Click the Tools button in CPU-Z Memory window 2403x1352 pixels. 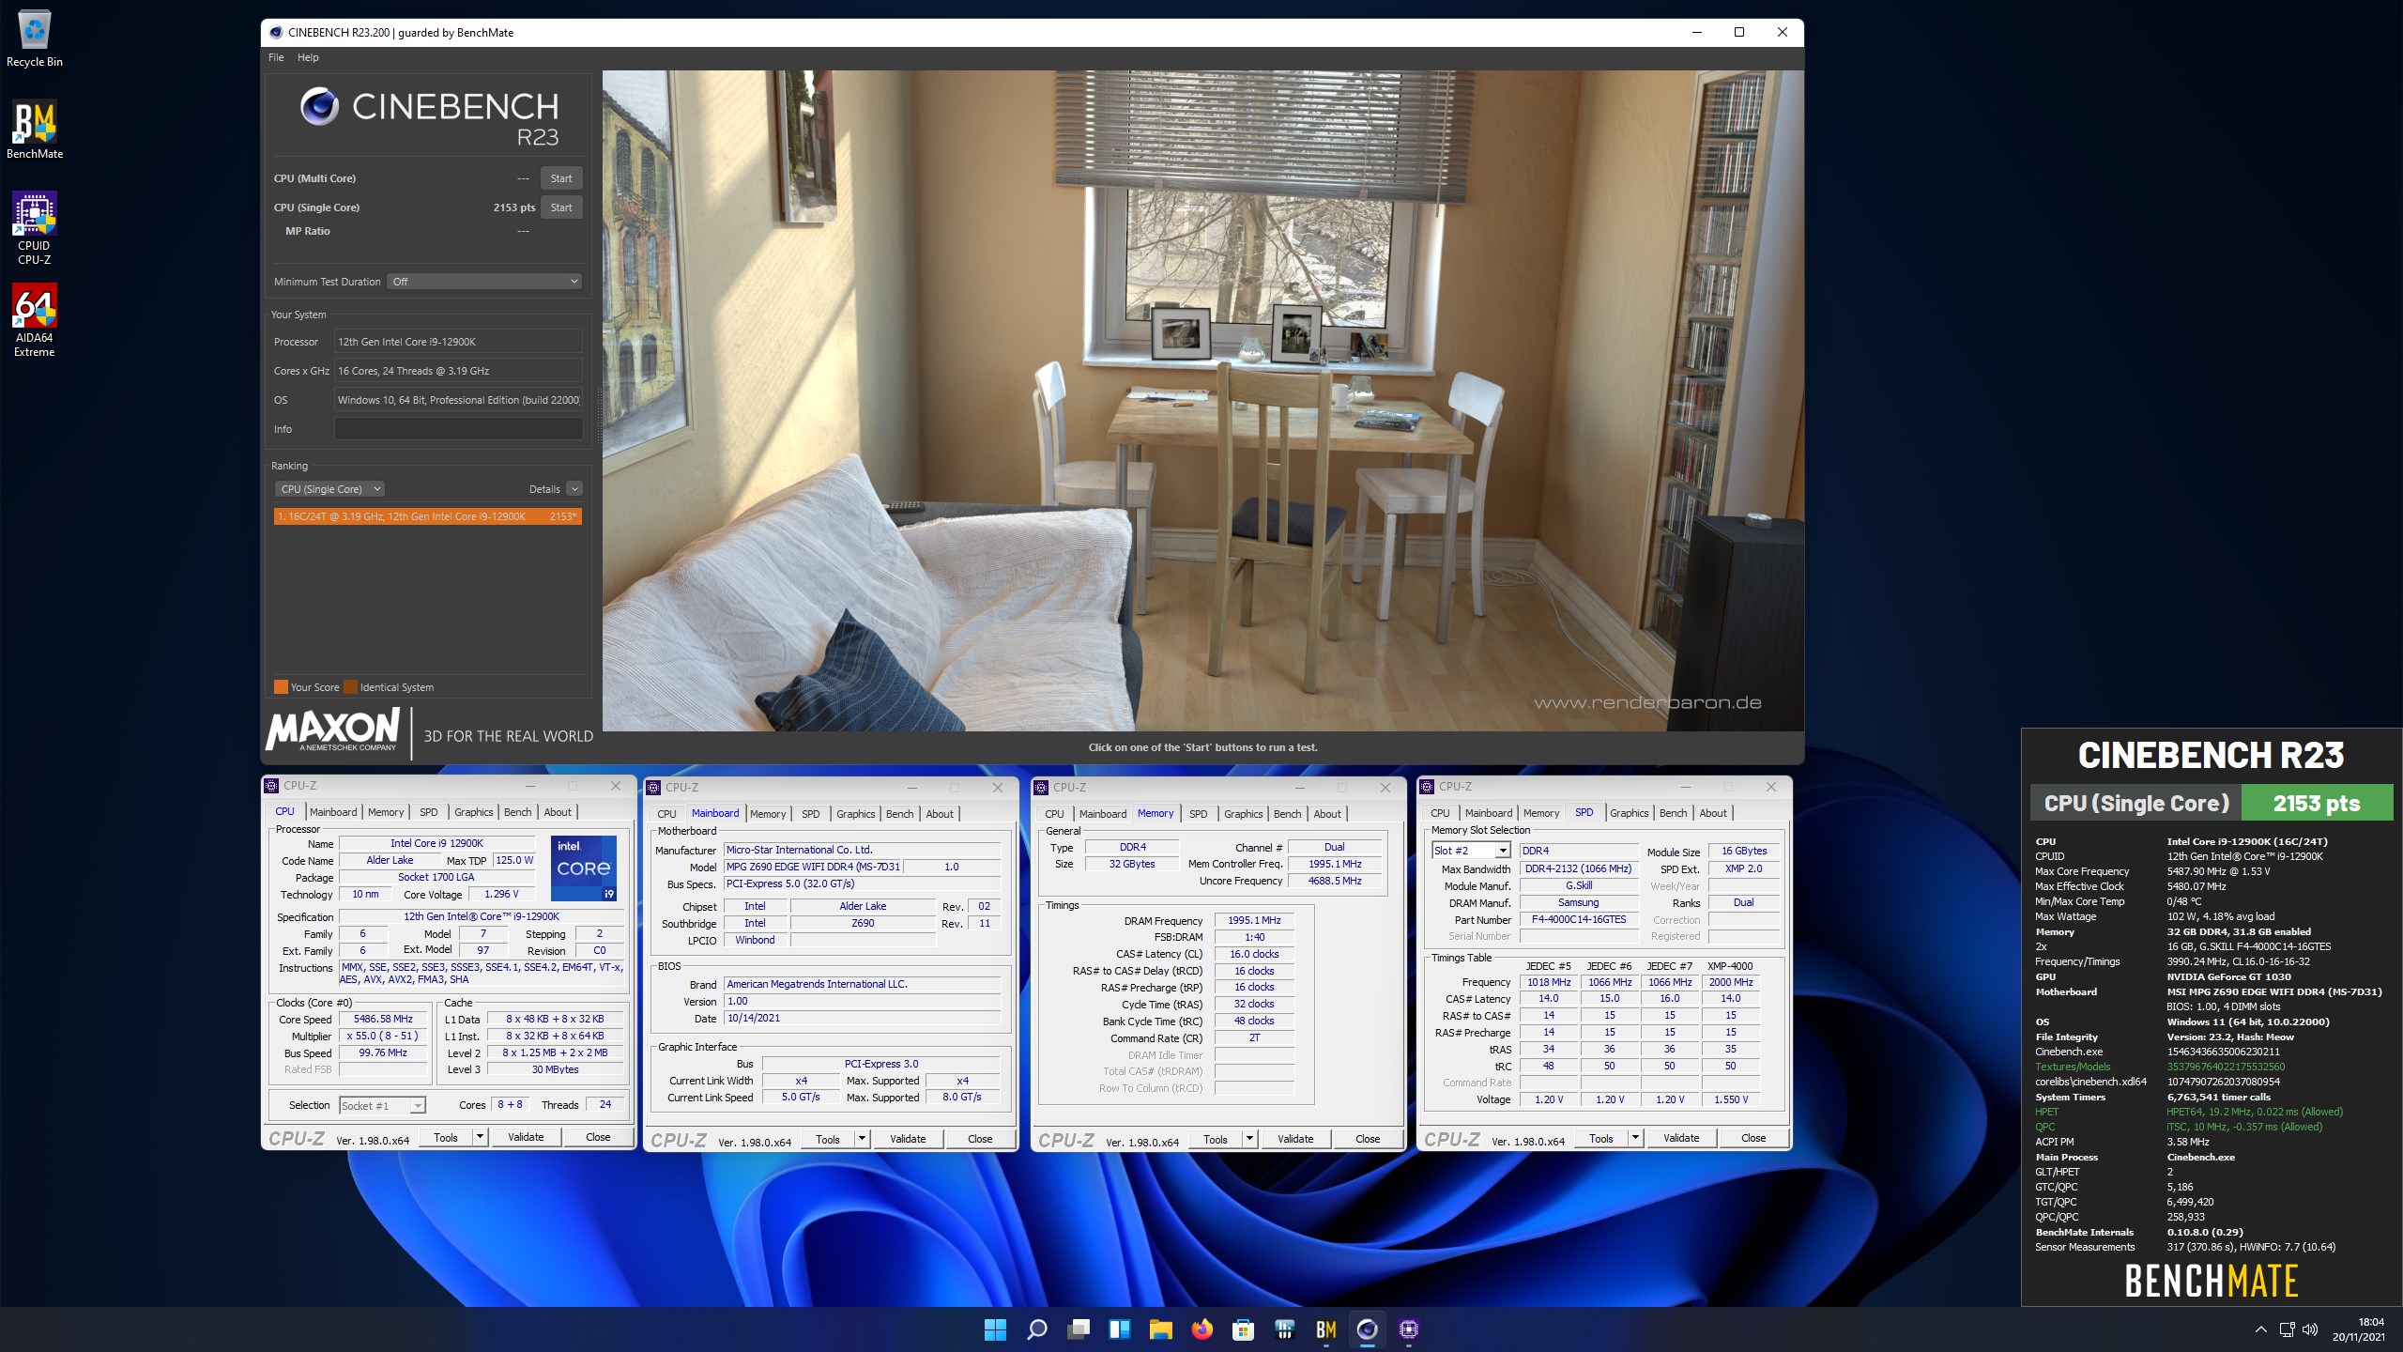[x=1215, y=1139]
